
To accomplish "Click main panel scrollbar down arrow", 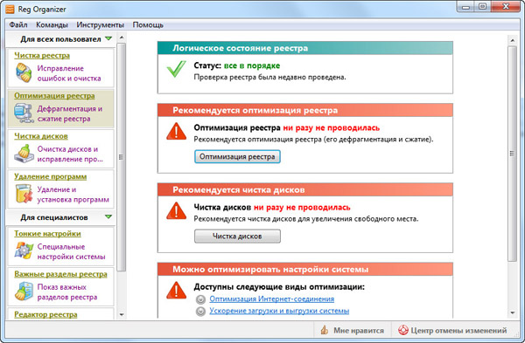I will tap(512, 313).
